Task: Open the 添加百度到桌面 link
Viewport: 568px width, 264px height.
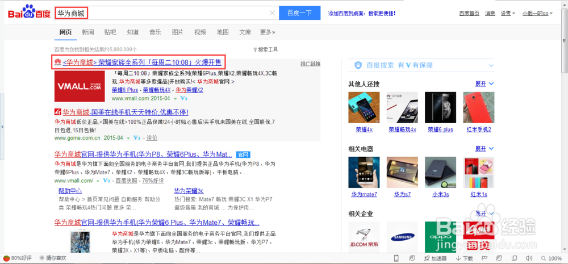Action: tap(361, 14)
